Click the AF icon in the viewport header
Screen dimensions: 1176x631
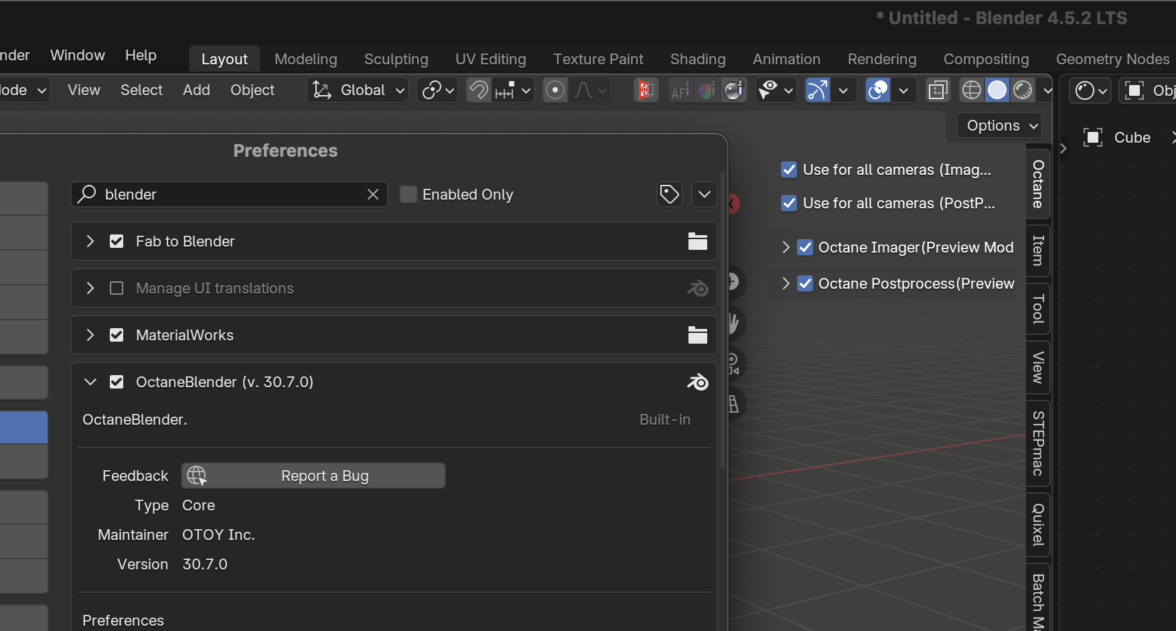point(680,90)
